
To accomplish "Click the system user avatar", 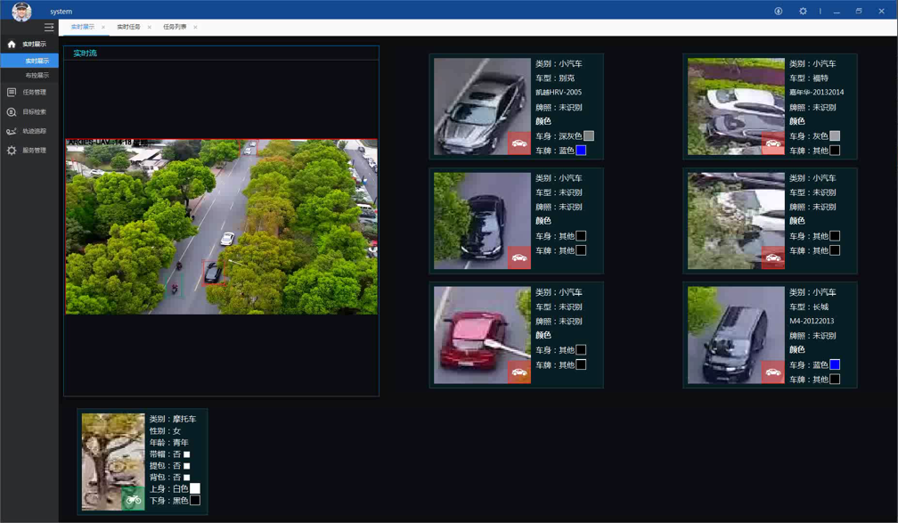I will 21,11.
